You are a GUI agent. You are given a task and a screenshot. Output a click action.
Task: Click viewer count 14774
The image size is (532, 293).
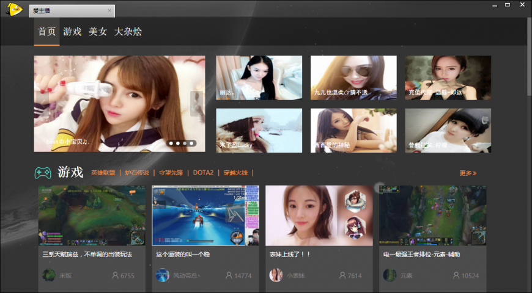coord(243,276)
